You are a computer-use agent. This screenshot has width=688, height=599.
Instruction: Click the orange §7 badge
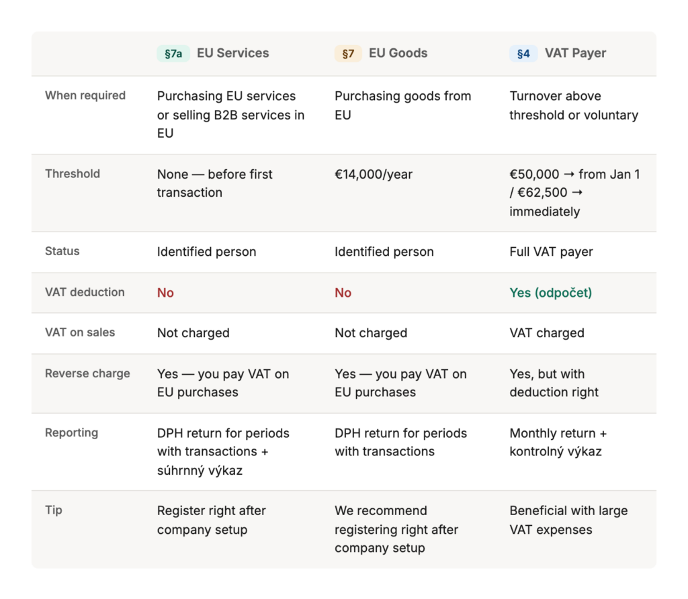point(348,54)
